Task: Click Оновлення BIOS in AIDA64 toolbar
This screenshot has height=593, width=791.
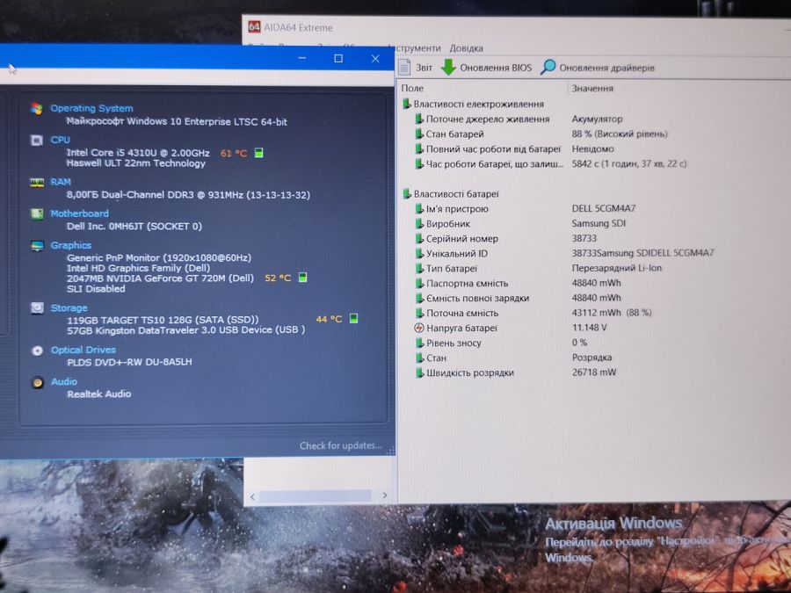Action: point(486,68)
